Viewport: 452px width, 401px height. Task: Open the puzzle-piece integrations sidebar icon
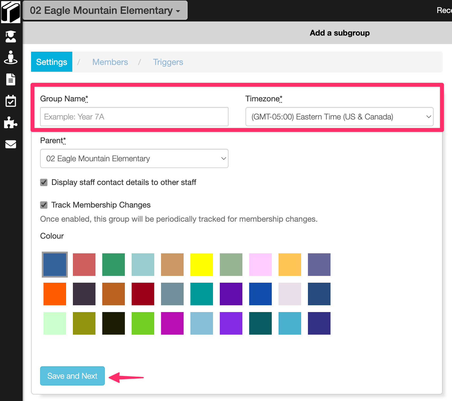11,122
